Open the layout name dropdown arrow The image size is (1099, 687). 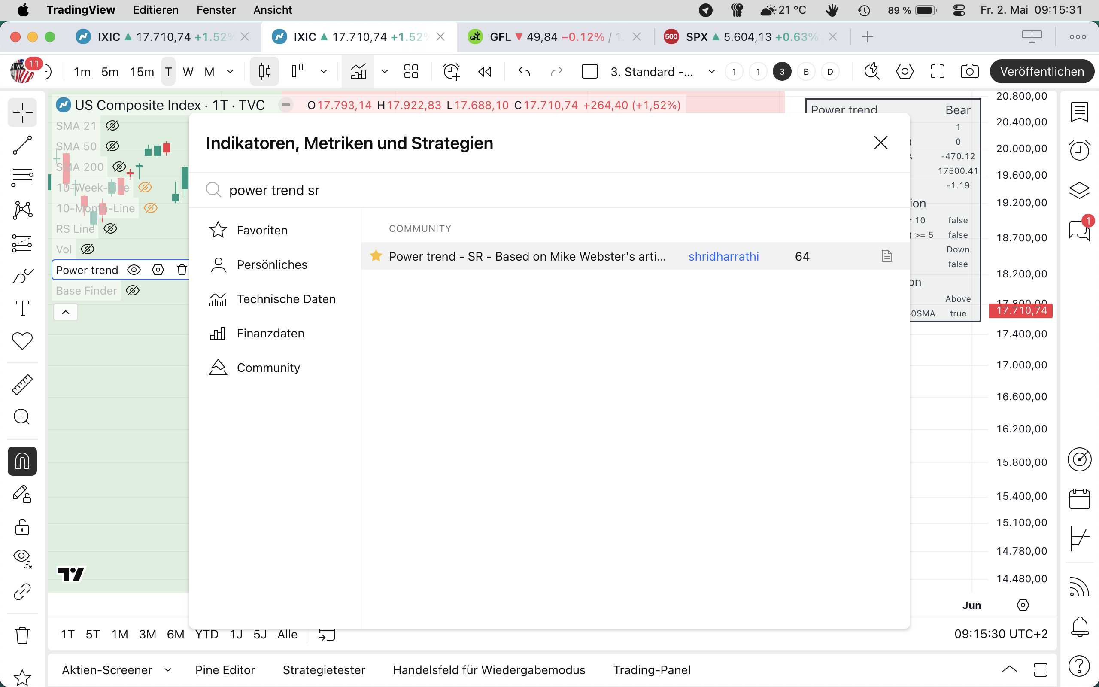tap(711, 72)
